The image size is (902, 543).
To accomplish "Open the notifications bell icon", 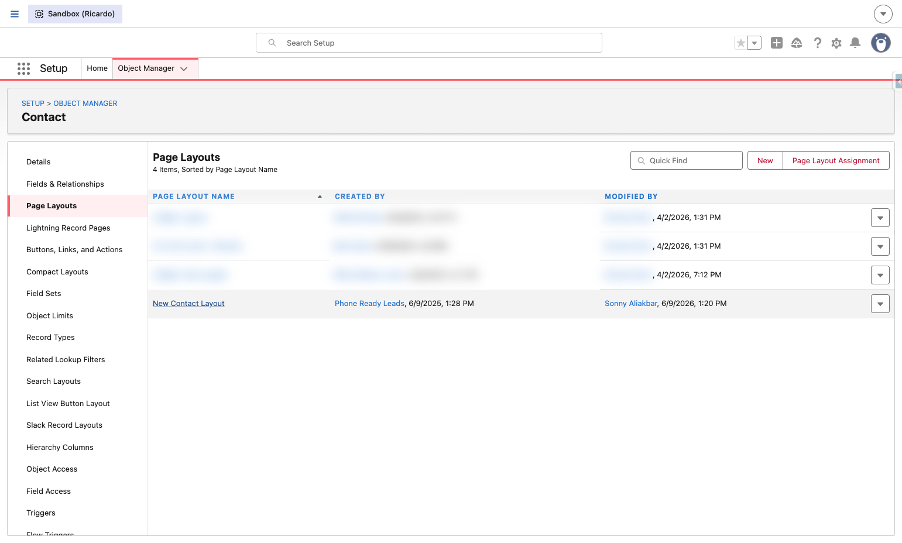I will pyautogui.click(x=855, y=43).
